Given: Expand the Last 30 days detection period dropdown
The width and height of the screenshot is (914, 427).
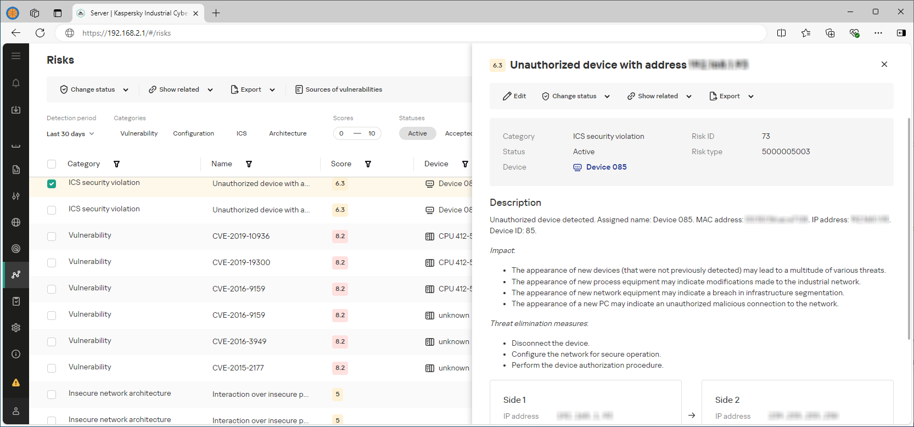Looking at the screenshot, I should click(70, 134).
